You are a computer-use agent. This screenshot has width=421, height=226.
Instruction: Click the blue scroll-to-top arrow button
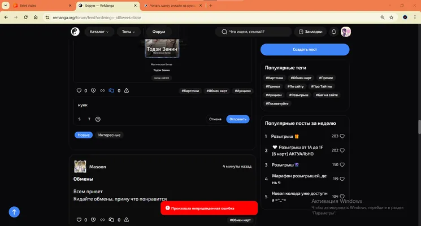(x=14, y=212)
